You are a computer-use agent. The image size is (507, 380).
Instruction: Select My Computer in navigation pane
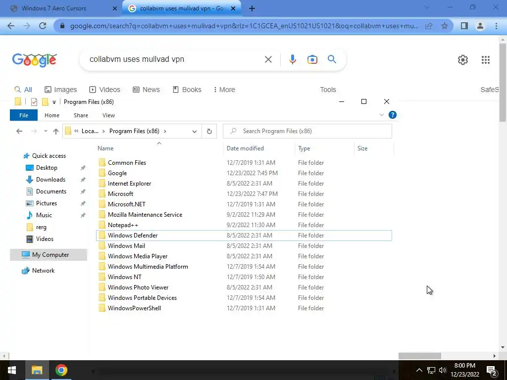tap(49, 255)
